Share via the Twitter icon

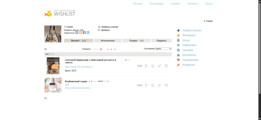[x=88, y=32]
